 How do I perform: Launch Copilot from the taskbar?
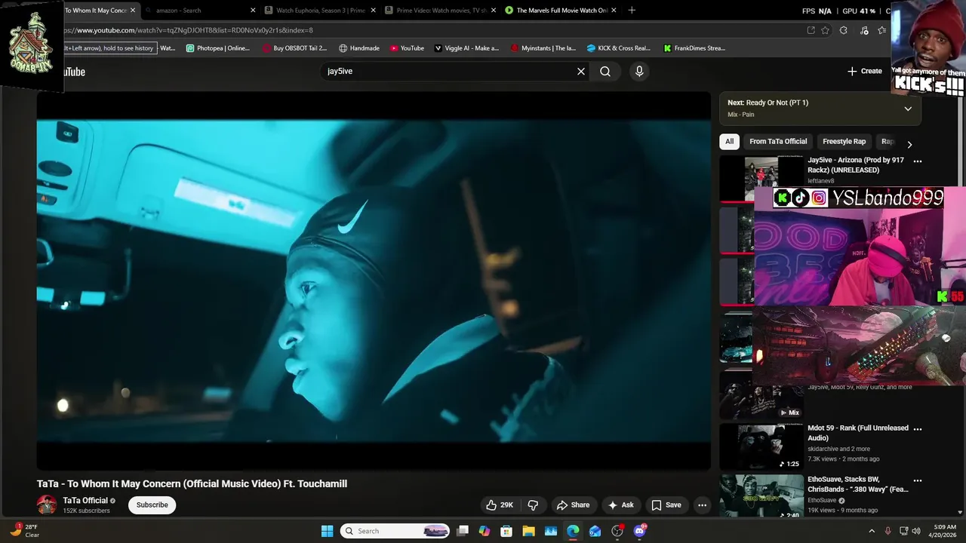[x=485, y=531]
